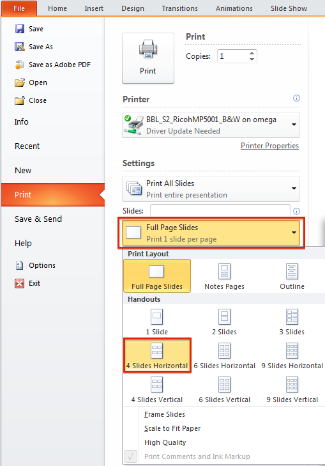Select the 3 Slides handout layout
The height and width of the screenshot is (466, 325).
(x=292, y=322)
